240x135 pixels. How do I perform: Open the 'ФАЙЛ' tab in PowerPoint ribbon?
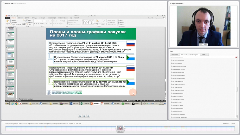pyautogui.click(x=8, y=18)
